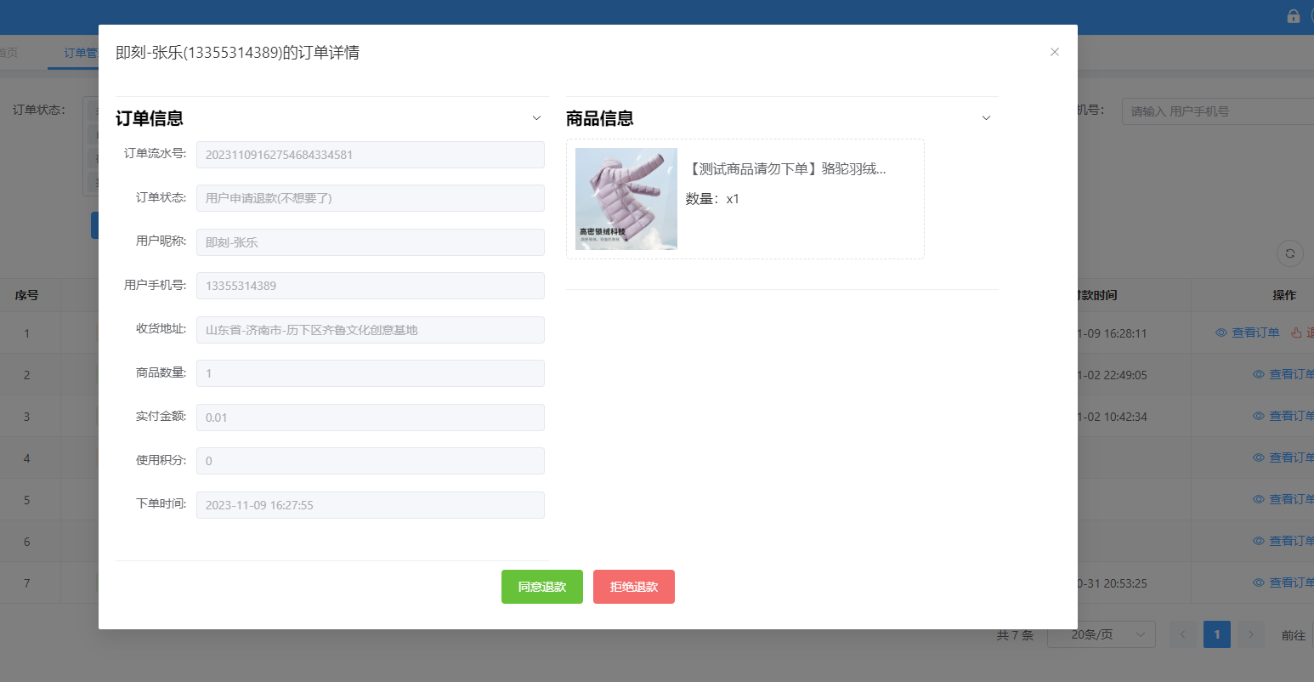1314x682 pixels.
Task: Collapse the 订单信息 section chevron
Action: coord(536,118)
